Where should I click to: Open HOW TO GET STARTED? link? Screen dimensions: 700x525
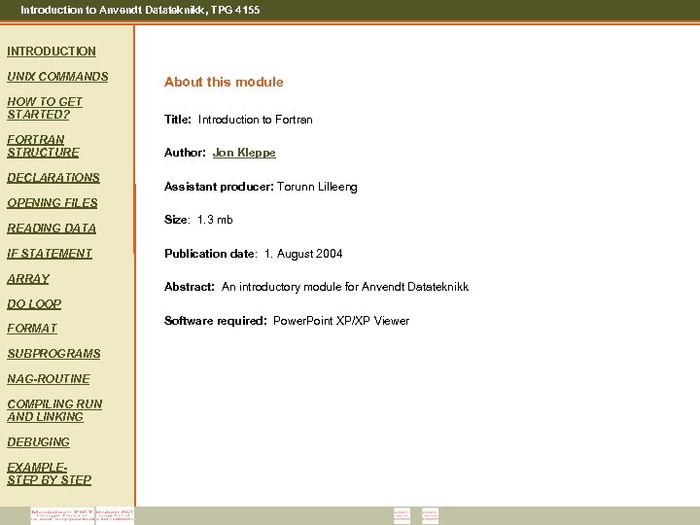(x=45, y=108)
